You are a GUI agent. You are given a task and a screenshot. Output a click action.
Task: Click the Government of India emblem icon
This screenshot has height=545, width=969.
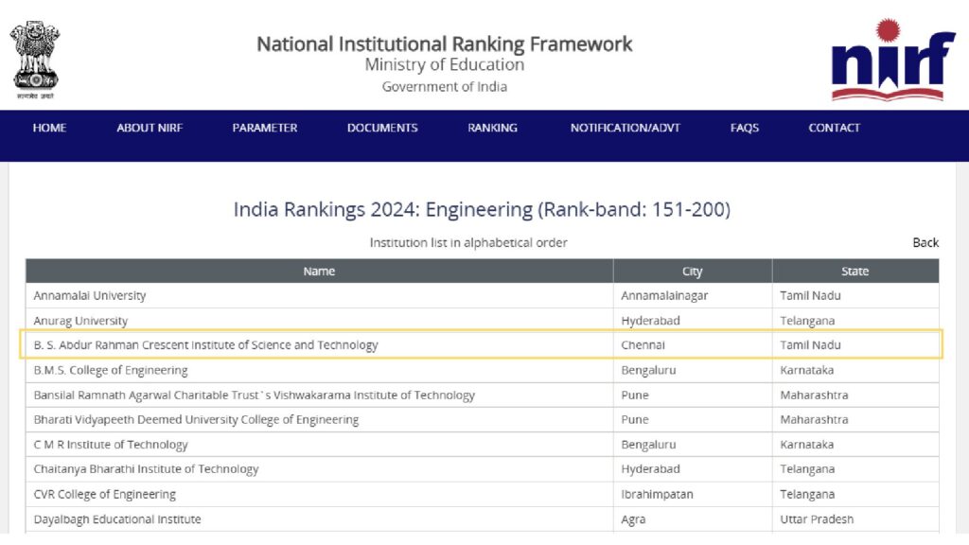coord(35,60)
